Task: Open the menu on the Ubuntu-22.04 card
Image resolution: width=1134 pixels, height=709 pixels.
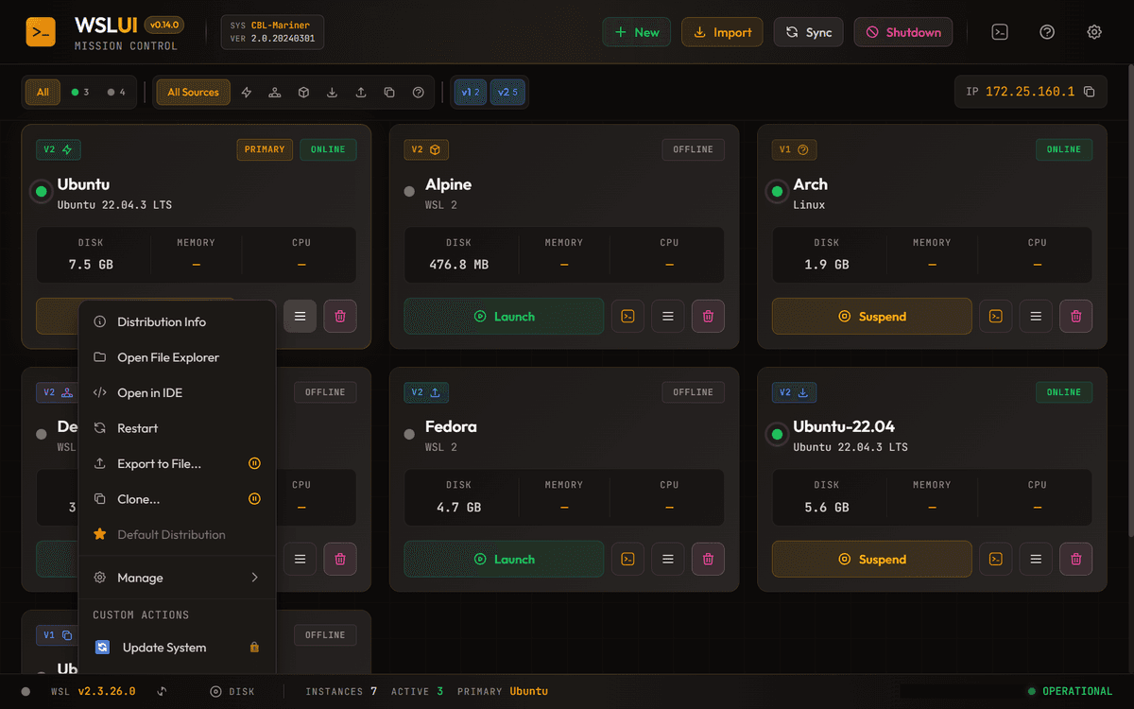Action: (x=1035, y=559)
